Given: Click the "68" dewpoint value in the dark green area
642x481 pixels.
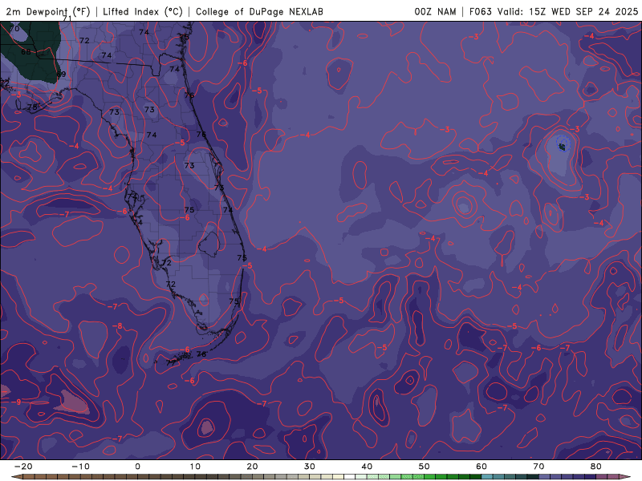Looking at the screenshot, I should [26, 52].
